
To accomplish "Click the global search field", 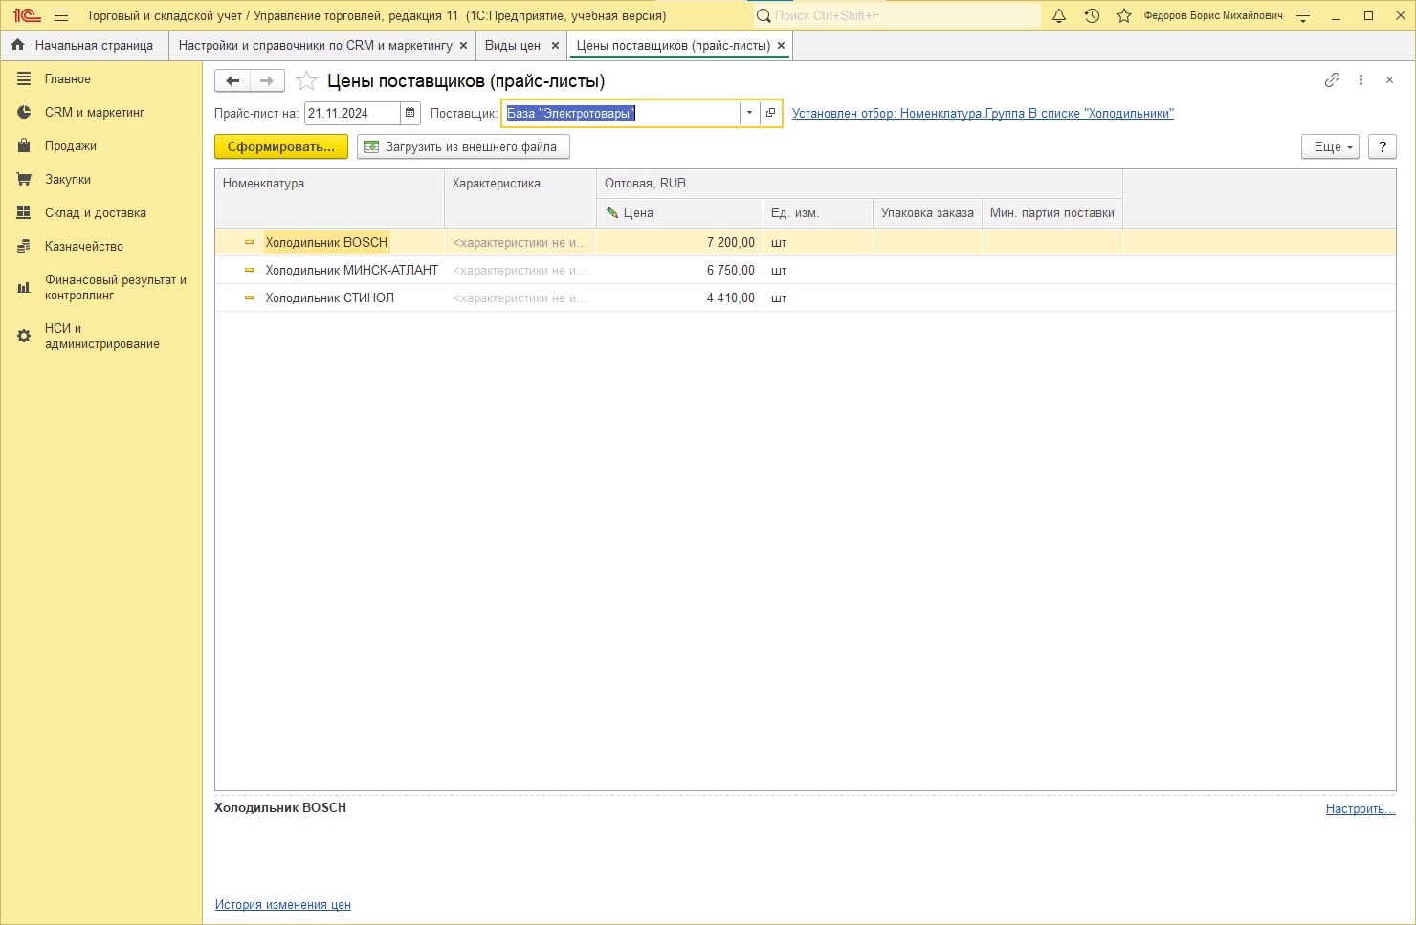I will click(x=896, y=15).
